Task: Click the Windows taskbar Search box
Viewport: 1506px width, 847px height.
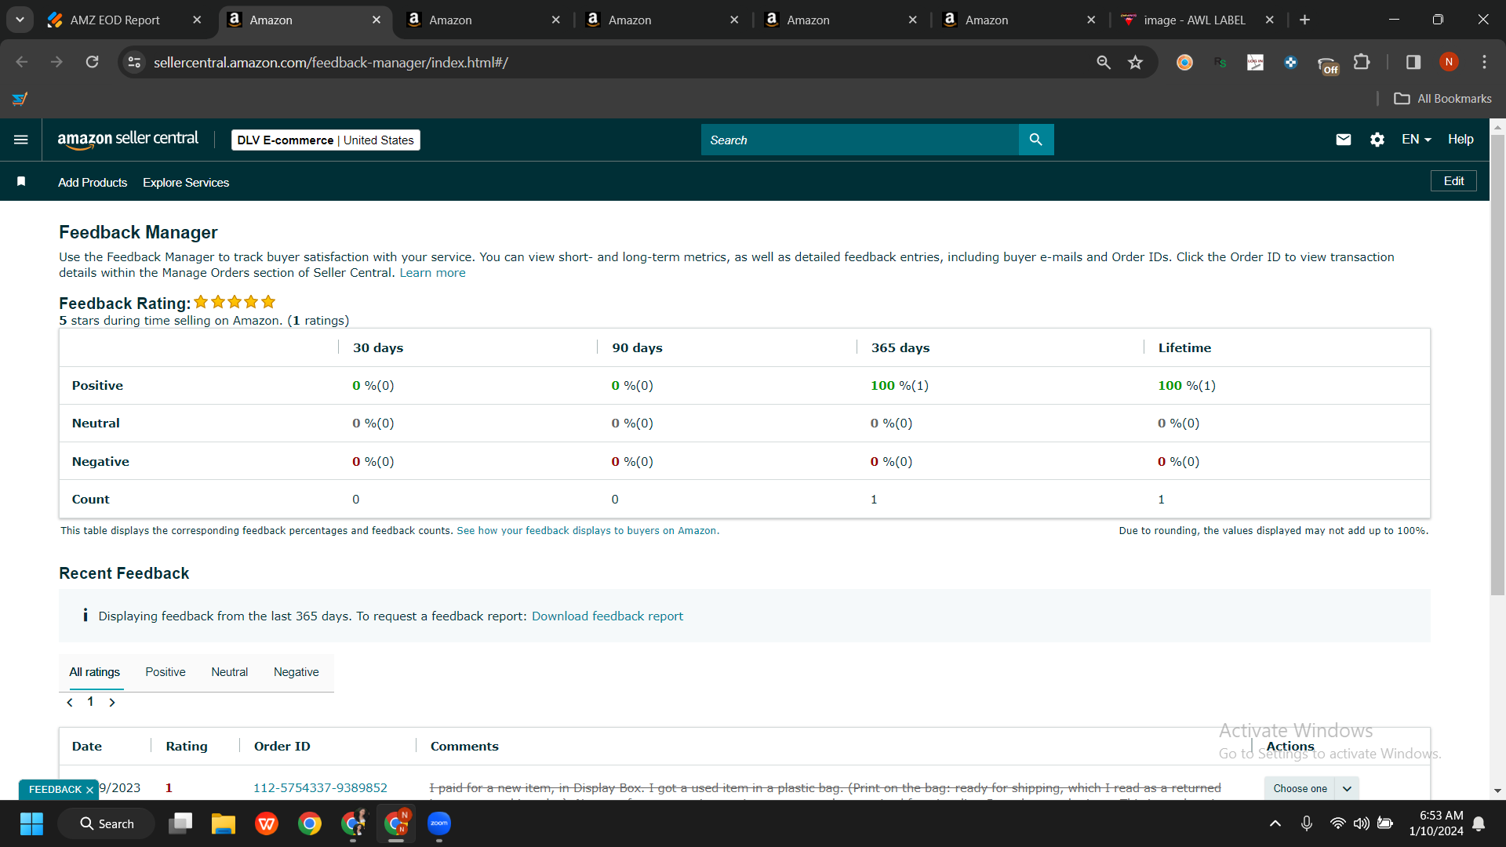Action: click(x=106, y=823)
